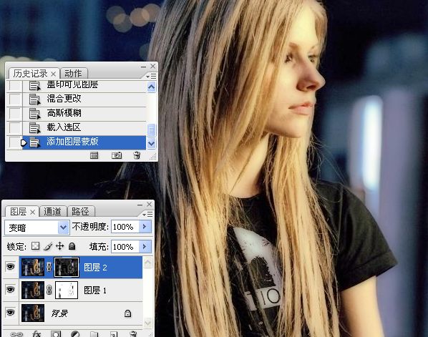Viewport: 428px width, 337px height.
Task: Click Layers scrollbar up arrow
Action: pyautogui.click(x=147, y=263)
